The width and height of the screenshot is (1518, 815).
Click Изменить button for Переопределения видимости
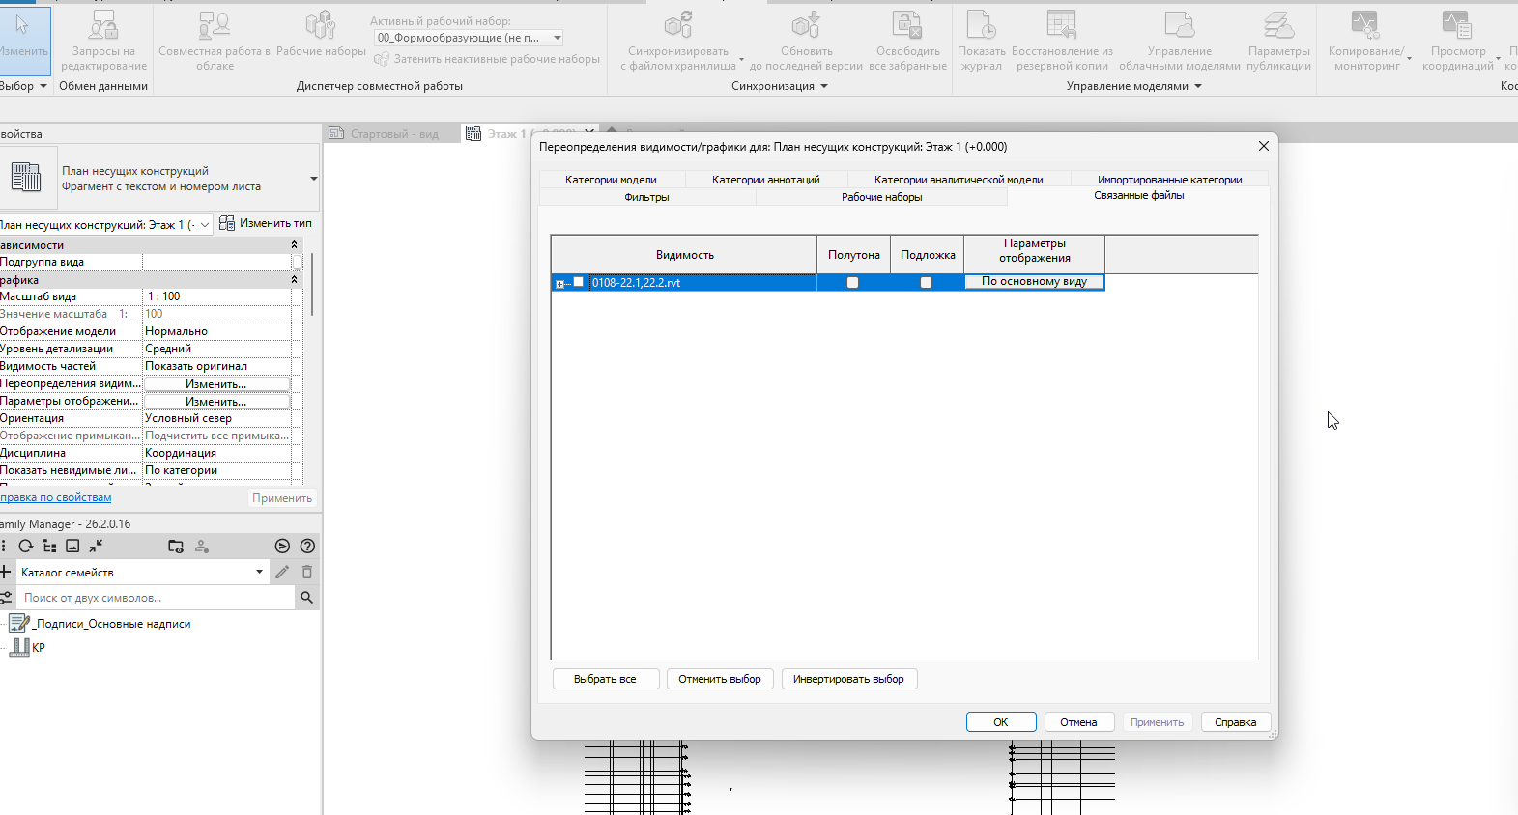coord(216,384)
